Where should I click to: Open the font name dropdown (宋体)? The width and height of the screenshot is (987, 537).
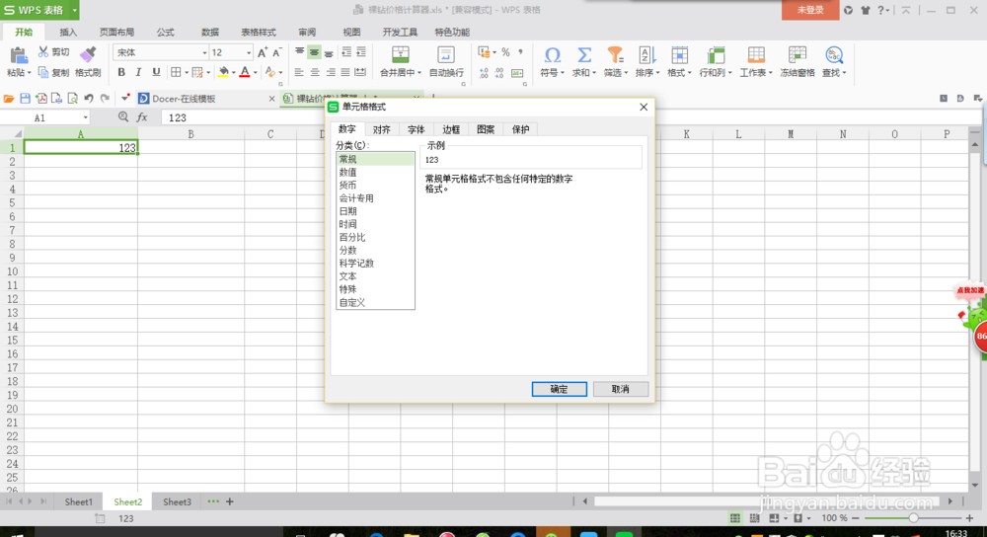tap(204, 52)
